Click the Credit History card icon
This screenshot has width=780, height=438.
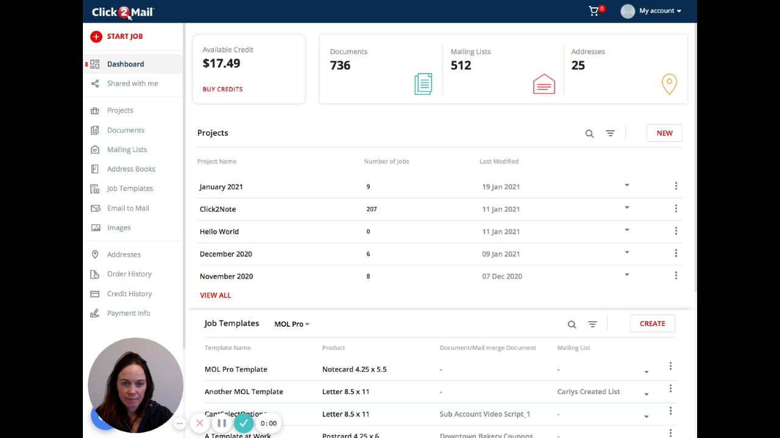(x=94, y=294)
